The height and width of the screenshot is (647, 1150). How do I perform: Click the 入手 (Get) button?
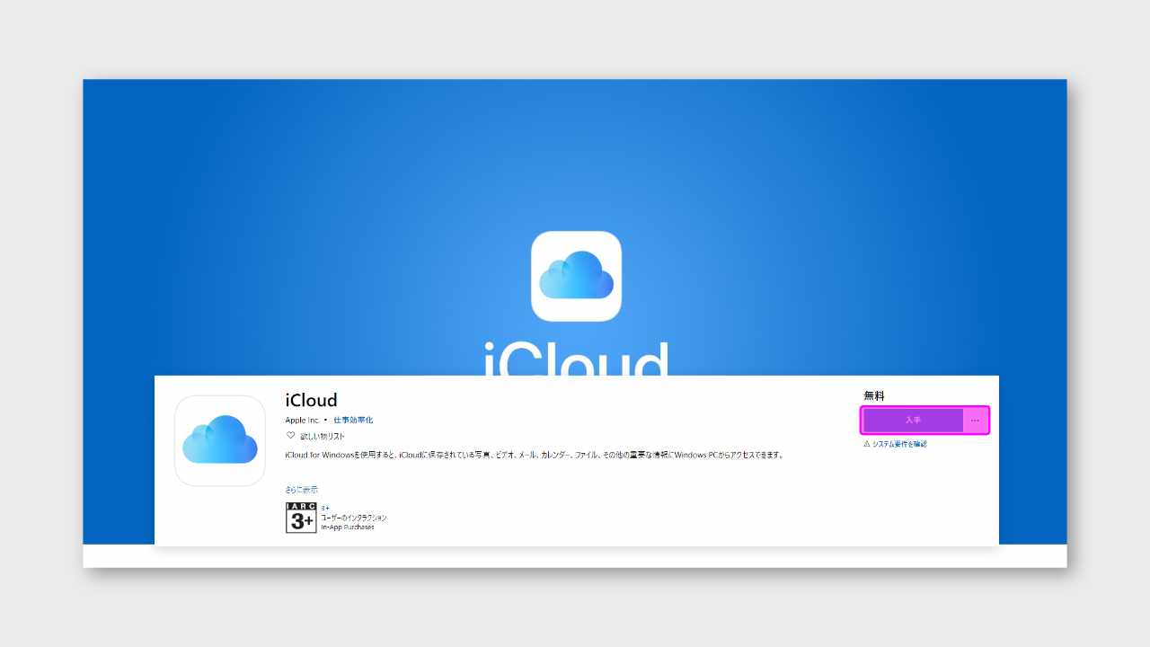[x=913, y=421]
